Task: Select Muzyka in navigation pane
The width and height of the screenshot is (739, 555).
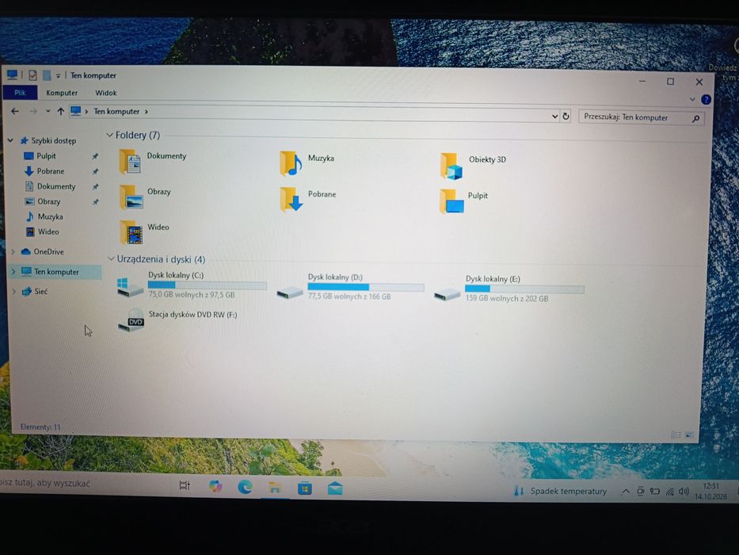Action: click(x=50, y=216)
